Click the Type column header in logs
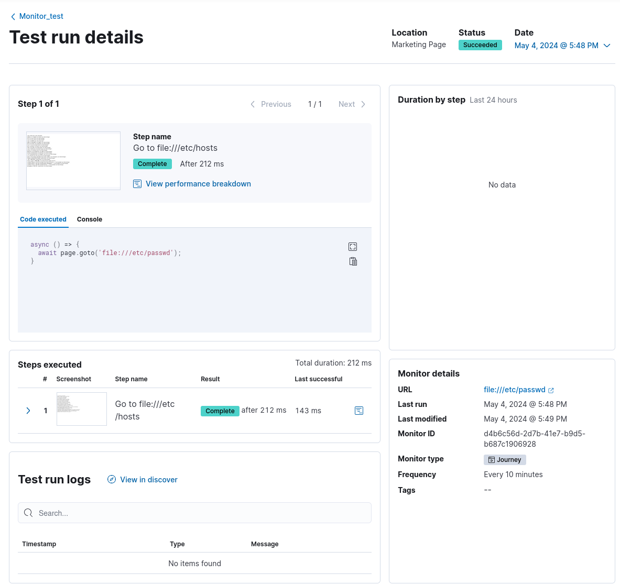Screen dimensions: 620x585 pyautogui.click(x=177, y=544)
